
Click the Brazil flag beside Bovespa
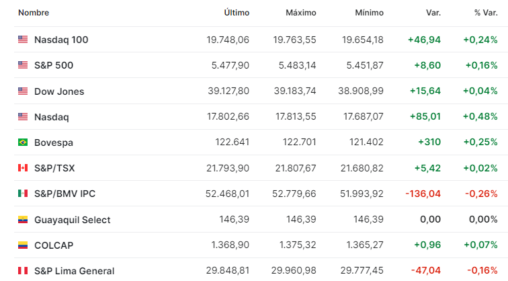point(23,143)
